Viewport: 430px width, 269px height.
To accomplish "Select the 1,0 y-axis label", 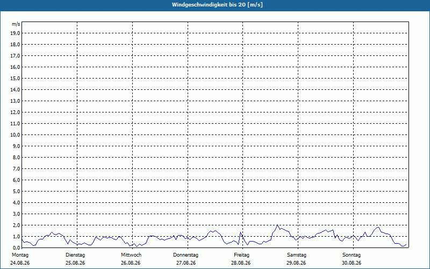I will [17, 236].
